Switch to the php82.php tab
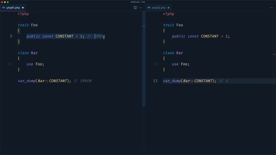Image resolution: width=276 pixels, height=155 pixels. pos(159,8)
